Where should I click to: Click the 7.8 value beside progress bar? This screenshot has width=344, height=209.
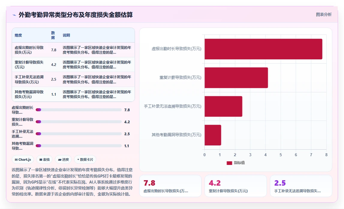coord(127,110)
